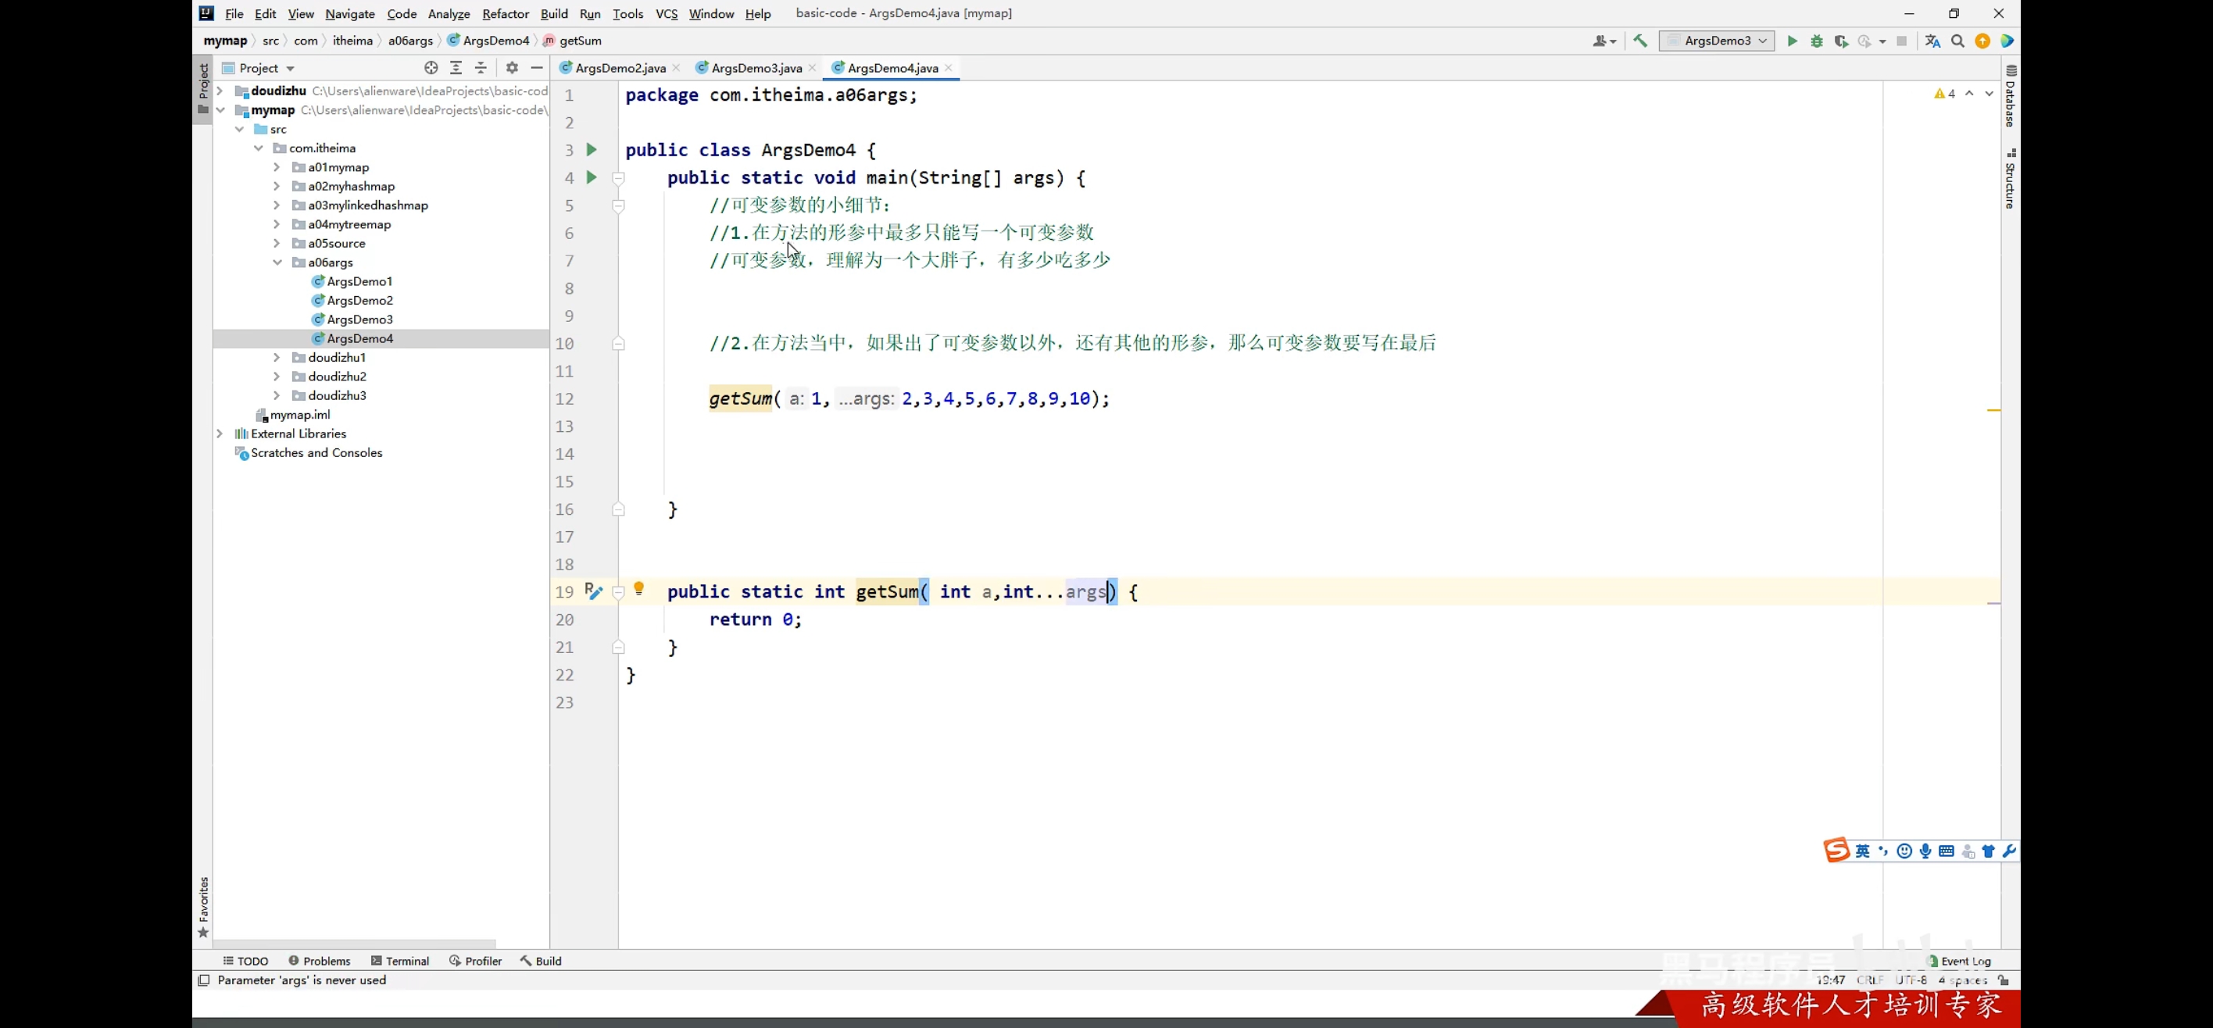The width and height of the screenshot is (2213, 1028).
Task: Open the Terminal tool window
Action: (x=399, y=961)
